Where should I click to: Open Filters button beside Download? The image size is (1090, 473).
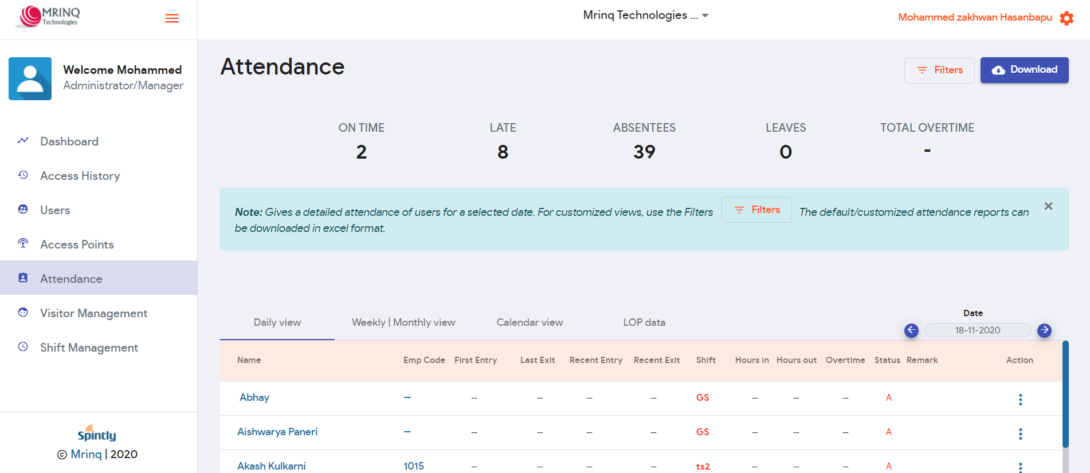point(939,70)
